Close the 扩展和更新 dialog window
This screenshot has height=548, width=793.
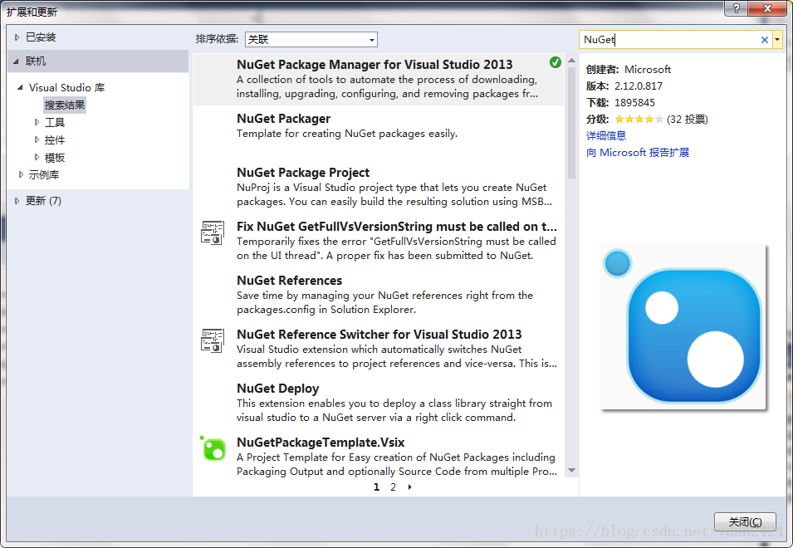767,8
